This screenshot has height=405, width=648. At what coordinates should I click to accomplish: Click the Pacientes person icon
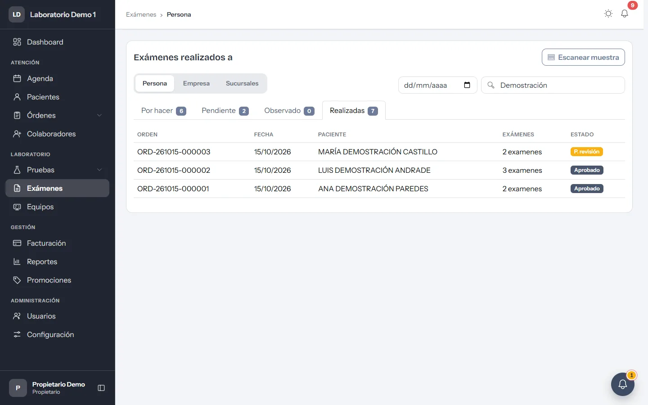pyautogui.click(x=17, y=97)
